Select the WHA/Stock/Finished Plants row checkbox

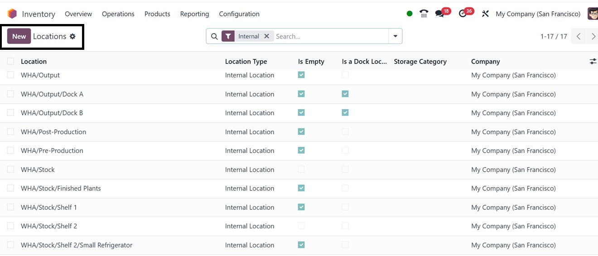pos(10,188)
